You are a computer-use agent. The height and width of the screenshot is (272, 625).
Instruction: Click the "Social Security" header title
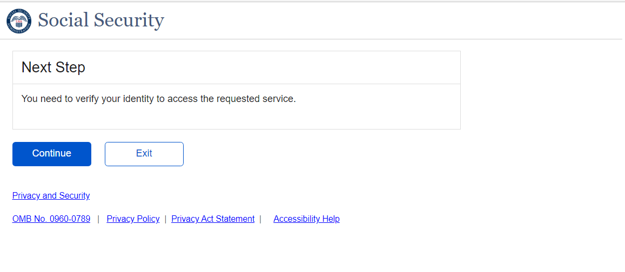tap(100, 21)
